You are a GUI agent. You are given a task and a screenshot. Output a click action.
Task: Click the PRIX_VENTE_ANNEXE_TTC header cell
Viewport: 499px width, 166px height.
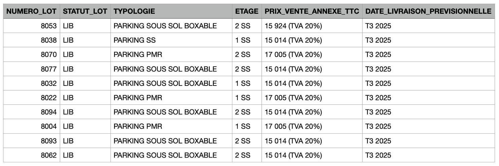click(311, 11)
